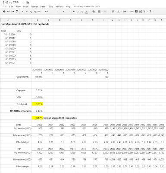Select the TRP row label cell

(x=24, y=149)
